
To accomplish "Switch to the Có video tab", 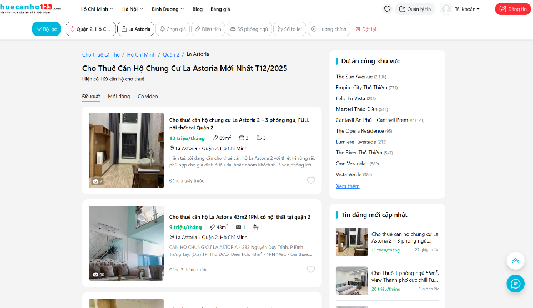I will point(148,97).
